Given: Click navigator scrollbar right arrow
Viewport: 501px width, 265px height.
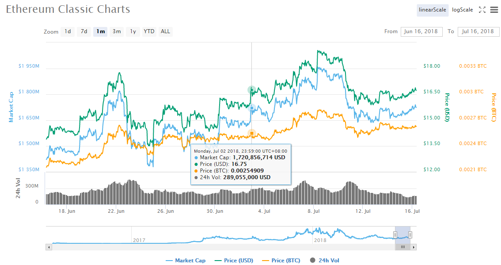Looking at the screenshot, I should pos(414,247).
